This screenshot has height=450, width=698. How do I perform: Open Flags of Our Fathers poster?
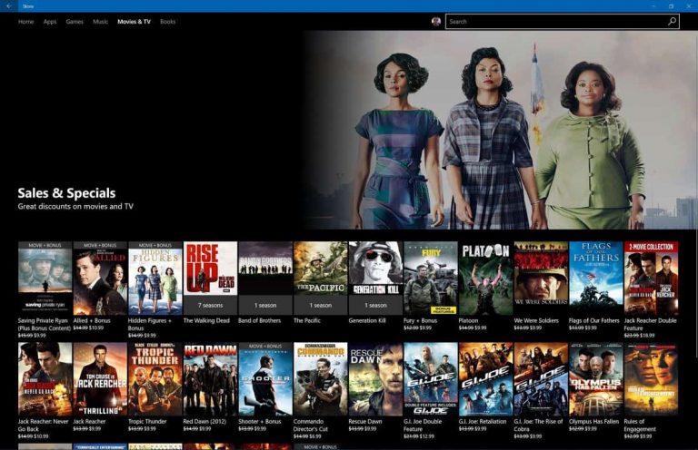click(x=596, y=279)
